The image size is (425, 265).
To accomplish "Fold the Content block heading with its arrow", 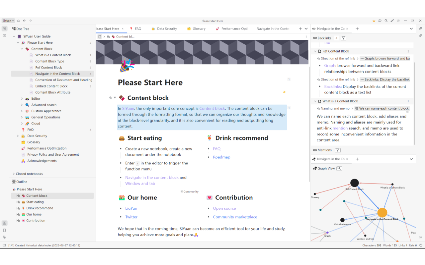I will (115, 98).
